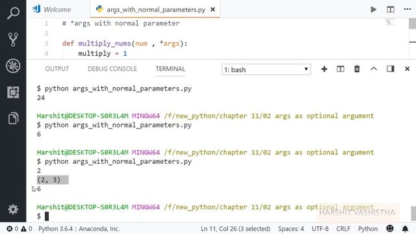Click the '24' output in terminal

(41, 97)
